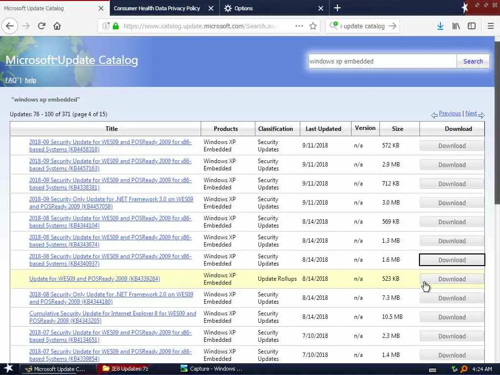Sort results by Size column
The width and height of the screenshot is (500, 375).
pos(397,129)
